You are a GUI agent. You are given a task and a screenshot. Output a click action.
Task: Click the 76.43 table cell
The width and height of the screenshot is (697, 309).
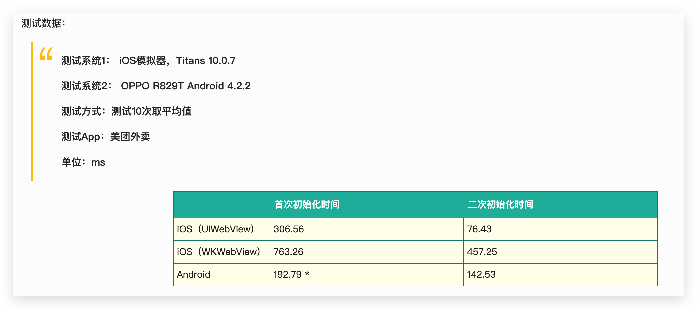click(560, 229)
